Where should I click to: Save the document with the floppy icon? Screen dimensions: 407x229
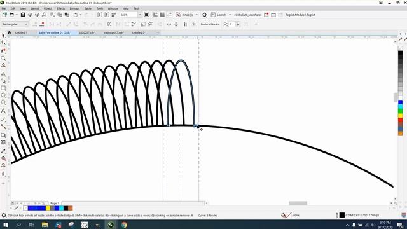tap(23, 15)
